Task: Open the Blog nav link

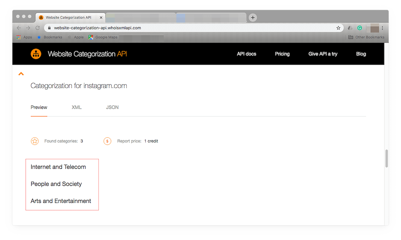Action: click(361, 54)
